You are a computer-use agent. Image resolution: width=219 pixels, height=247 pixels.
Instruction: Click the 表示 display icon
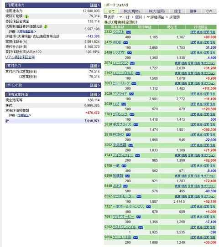tap(105, 17)
